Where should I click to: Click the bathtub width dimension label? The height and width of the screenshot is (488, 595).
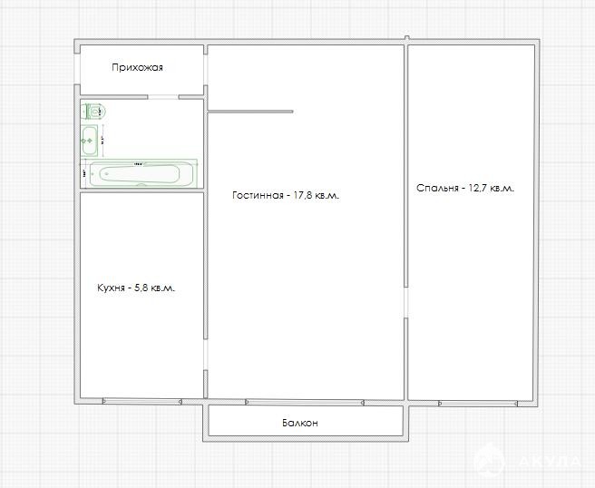[x=139, y=164]
